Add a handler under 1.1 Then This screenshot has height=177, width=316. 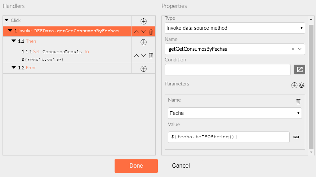click(x=143, y=42)
